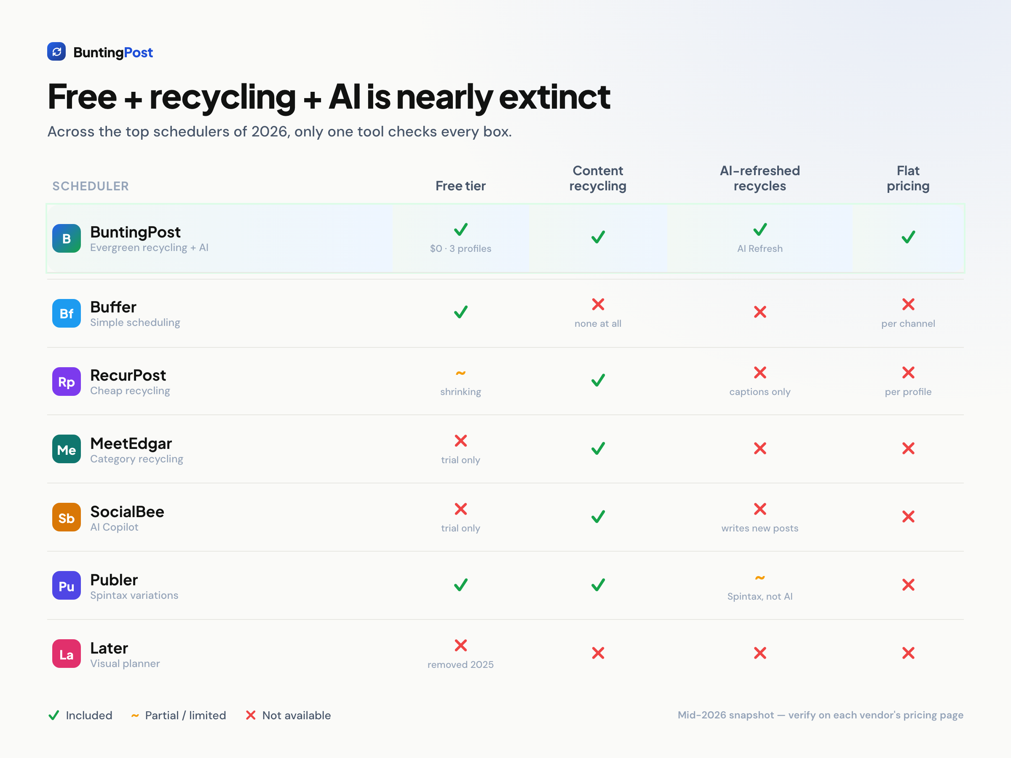Click the 'AI Copilot' subtitle
Viewport: 1011px width, 758px height.
tap(114, 527)
